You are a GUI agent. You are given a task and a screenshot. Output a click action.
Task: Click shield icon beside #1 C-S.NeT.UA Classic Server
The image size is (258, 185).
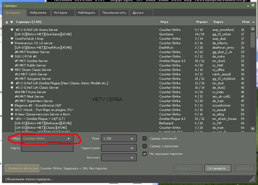12,87
